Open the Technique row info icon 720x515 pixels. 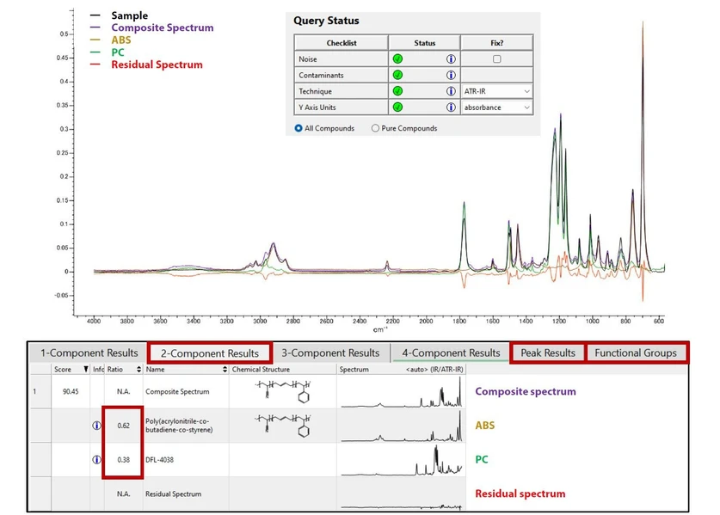pos(450,91)
